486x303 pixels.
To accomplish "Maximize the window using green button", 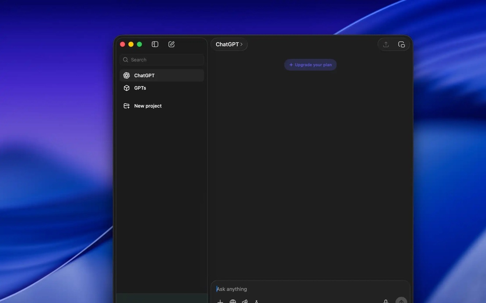I will [x=139, y=44].
